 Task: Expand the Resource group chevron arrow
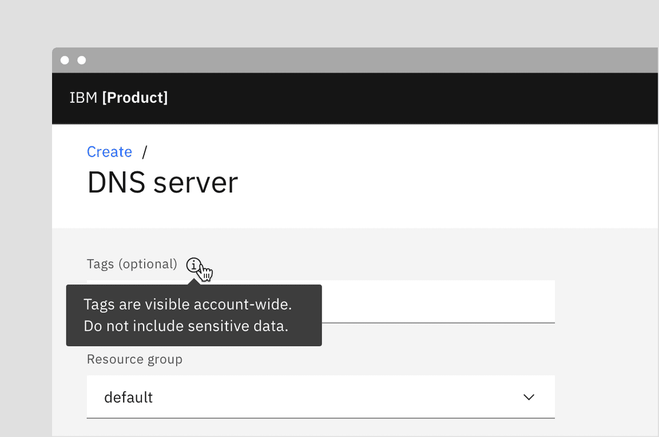[529, 397]
